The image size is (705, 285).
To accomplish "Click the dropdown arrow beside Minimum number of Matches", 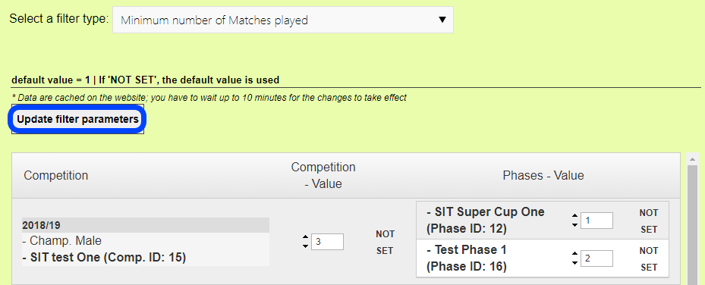I will [442, 20].
